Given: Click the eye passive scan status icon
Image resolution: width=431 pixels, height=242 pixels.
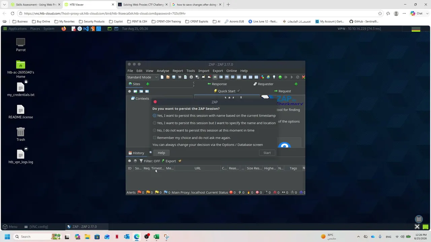Looking at the screenshot, I should [283, 192].
